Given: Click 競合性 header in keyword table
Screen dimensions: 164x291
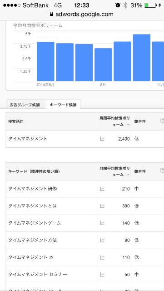Looking at the screenshot, I should [140, 172].
